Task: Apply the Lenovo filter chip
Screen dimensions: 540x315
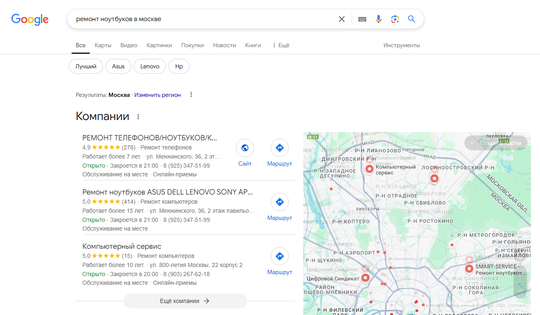Action: [150, 66]
